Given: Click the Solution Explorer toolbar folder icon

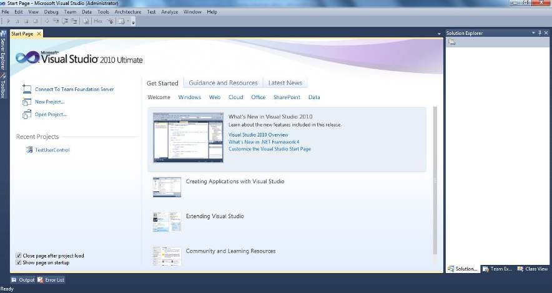Looking at the screenshot, I should (x=452, y=42).
